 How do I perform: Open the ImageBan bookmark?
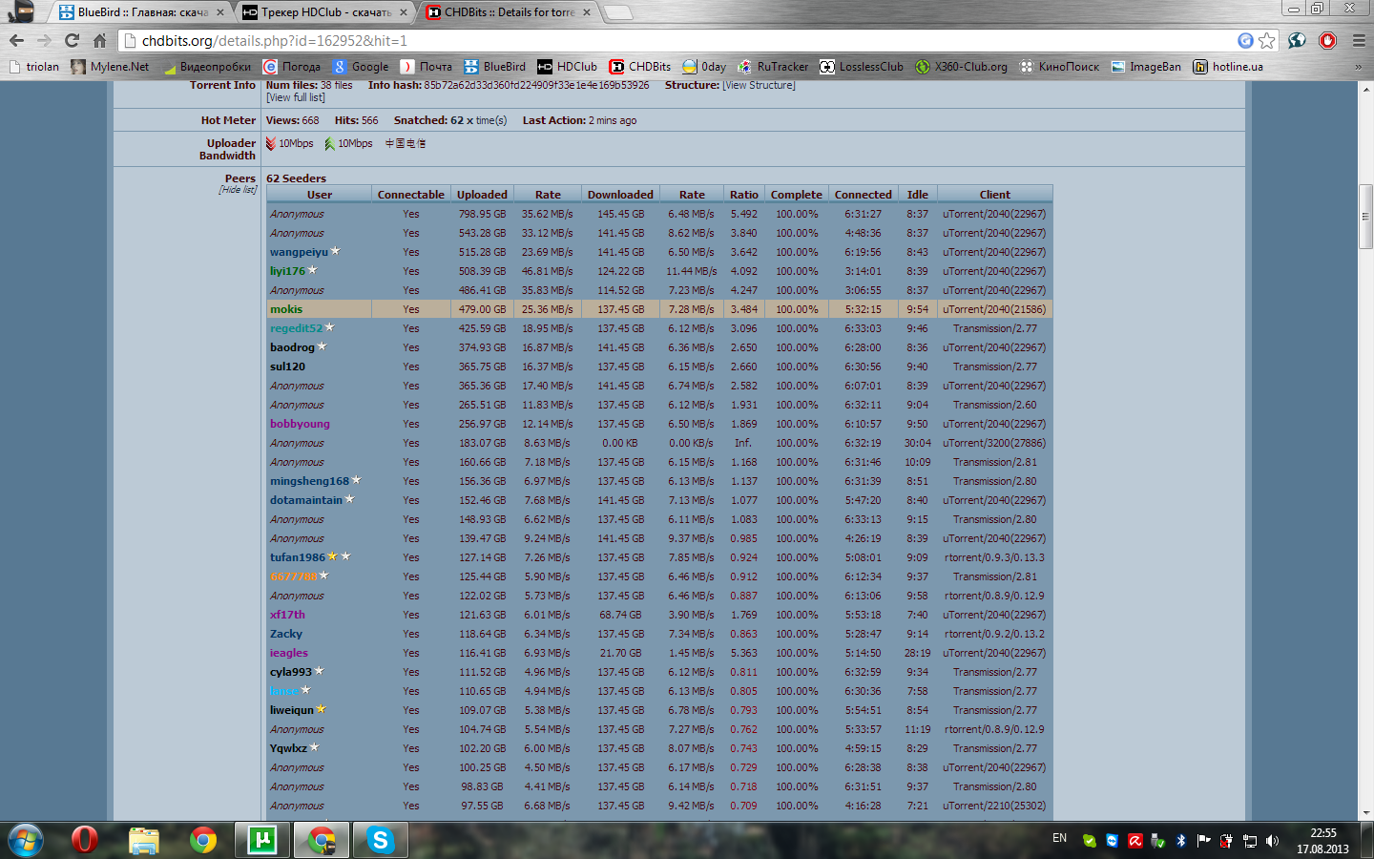(x=1146, y=67)
